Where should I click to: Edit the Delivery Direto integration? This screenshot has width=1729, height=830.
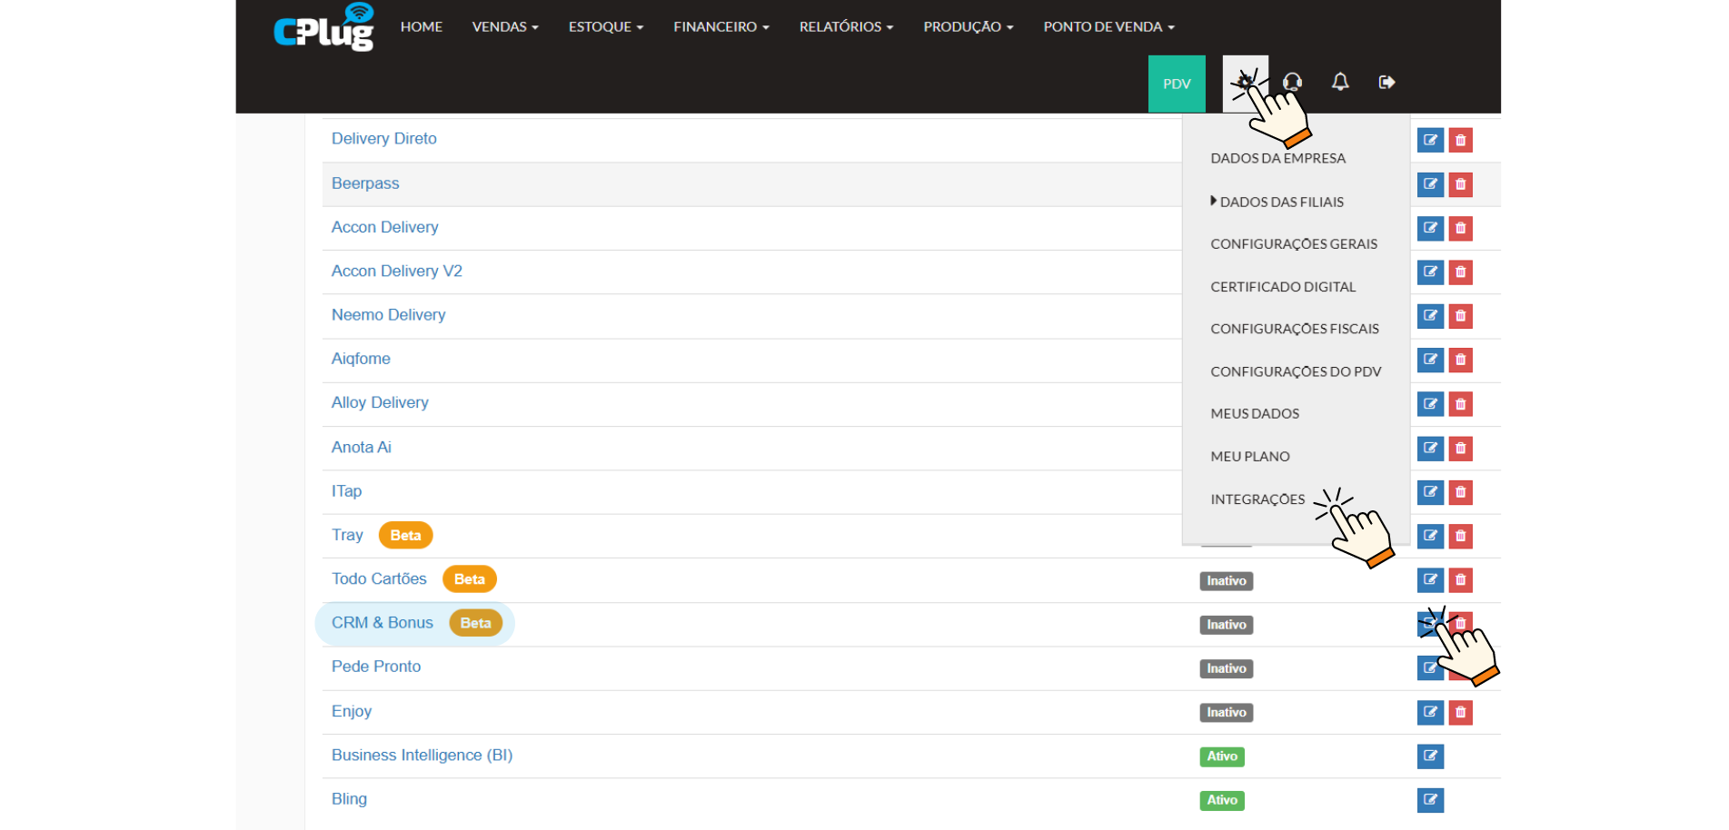pos(1430,140)
